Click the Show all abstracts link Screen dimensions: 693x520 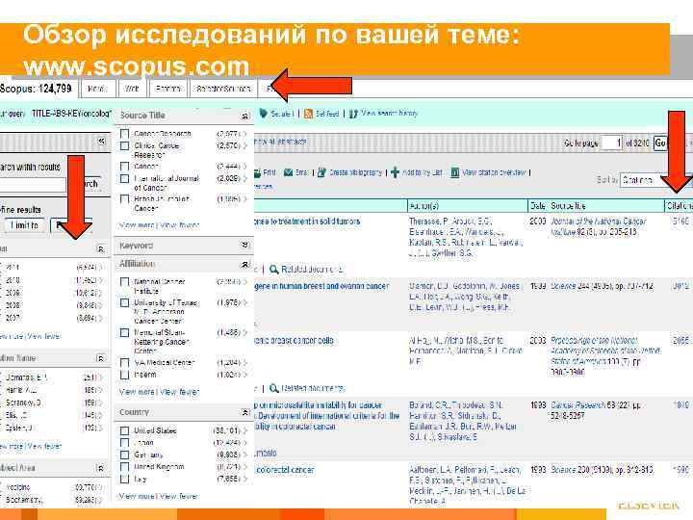280,142
